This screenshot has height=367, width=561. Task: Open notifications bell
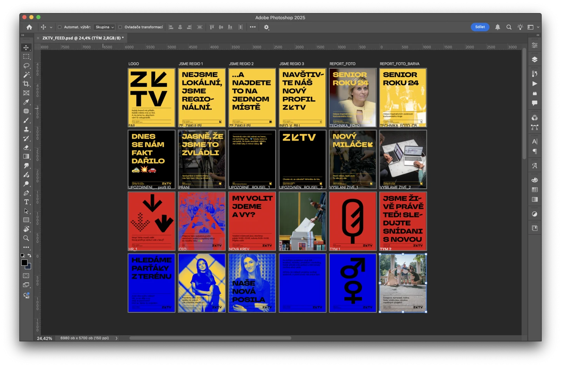(x=498, y=27)
